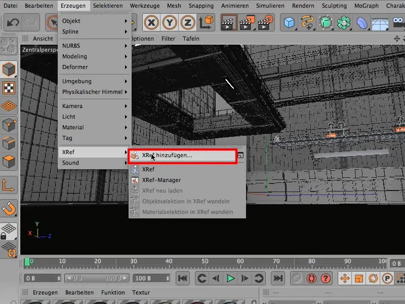Select the green playhead at frame 0
Screen dimensions: 405x304
27,261
